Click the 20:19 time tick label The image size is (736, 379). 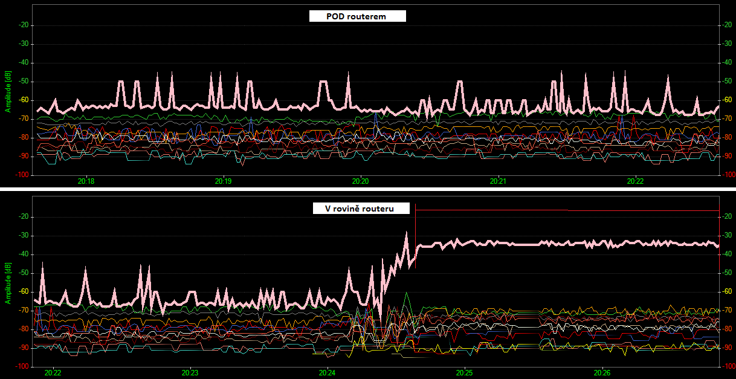pos(223,181)
